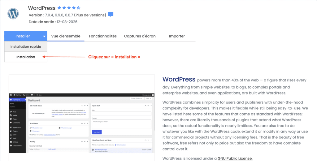Click the large blue WordPress heading
The image size is (317, 161).
179,79
